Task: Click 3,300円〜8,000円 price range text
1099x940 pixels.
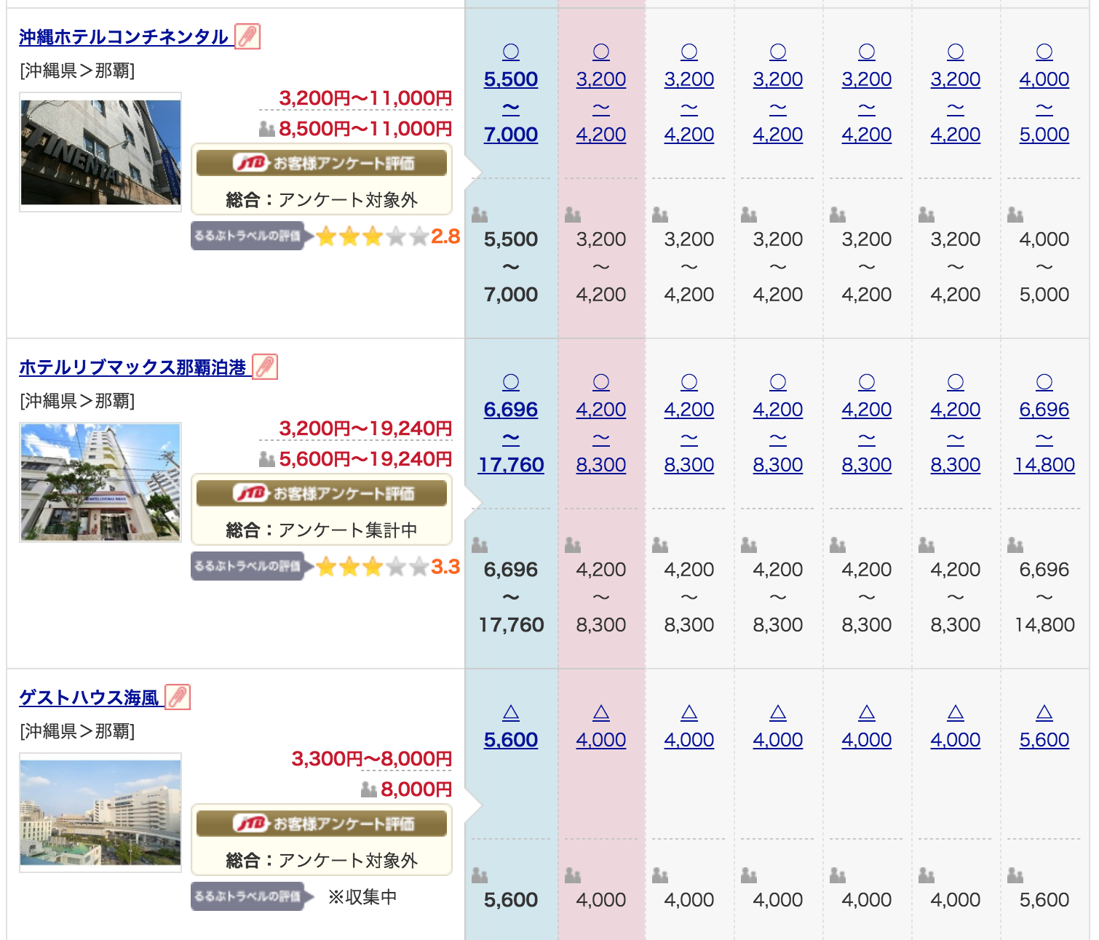Action: tap(372, 759)
